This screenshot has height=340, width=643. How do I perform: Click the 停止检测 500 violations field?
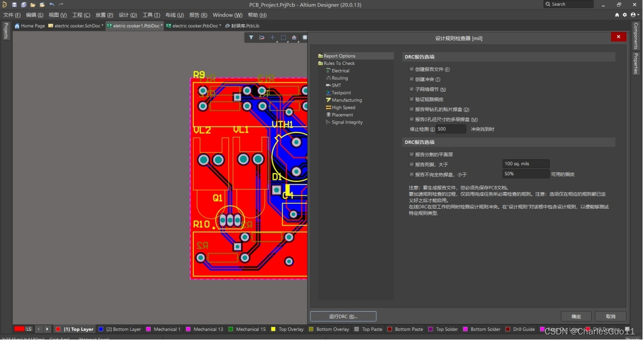(451, 129)
